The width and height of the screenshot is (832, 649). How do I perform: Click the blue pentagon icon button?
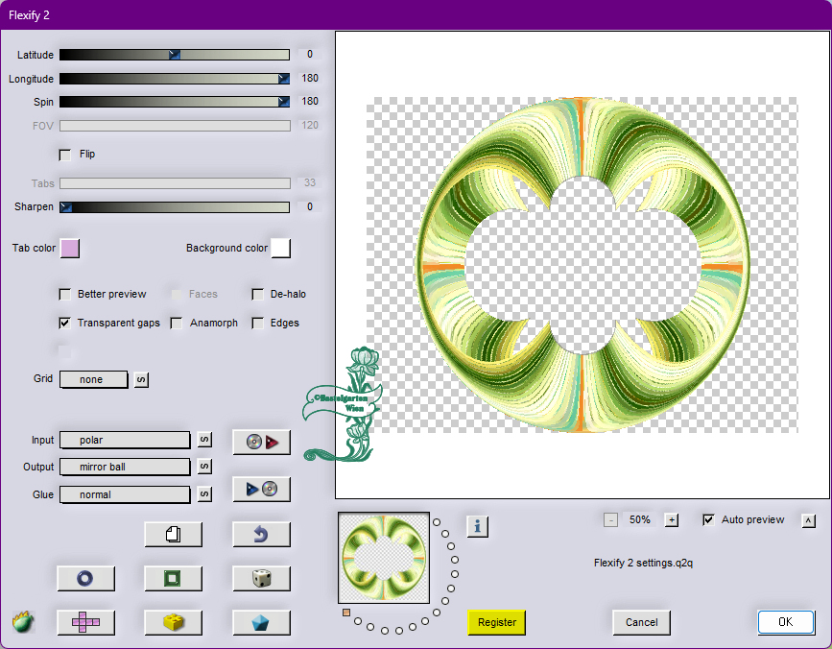pyautogui.click(x=261, y=622)
